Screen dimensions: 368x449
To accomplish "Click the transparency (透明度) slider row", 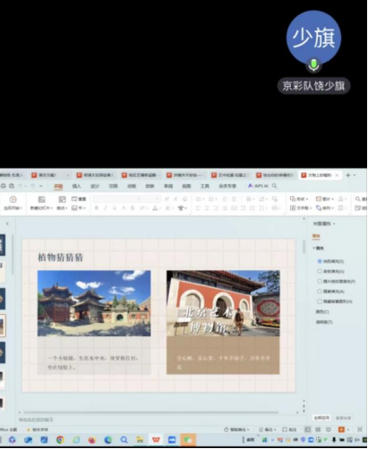I will click(x=324, y=322).
